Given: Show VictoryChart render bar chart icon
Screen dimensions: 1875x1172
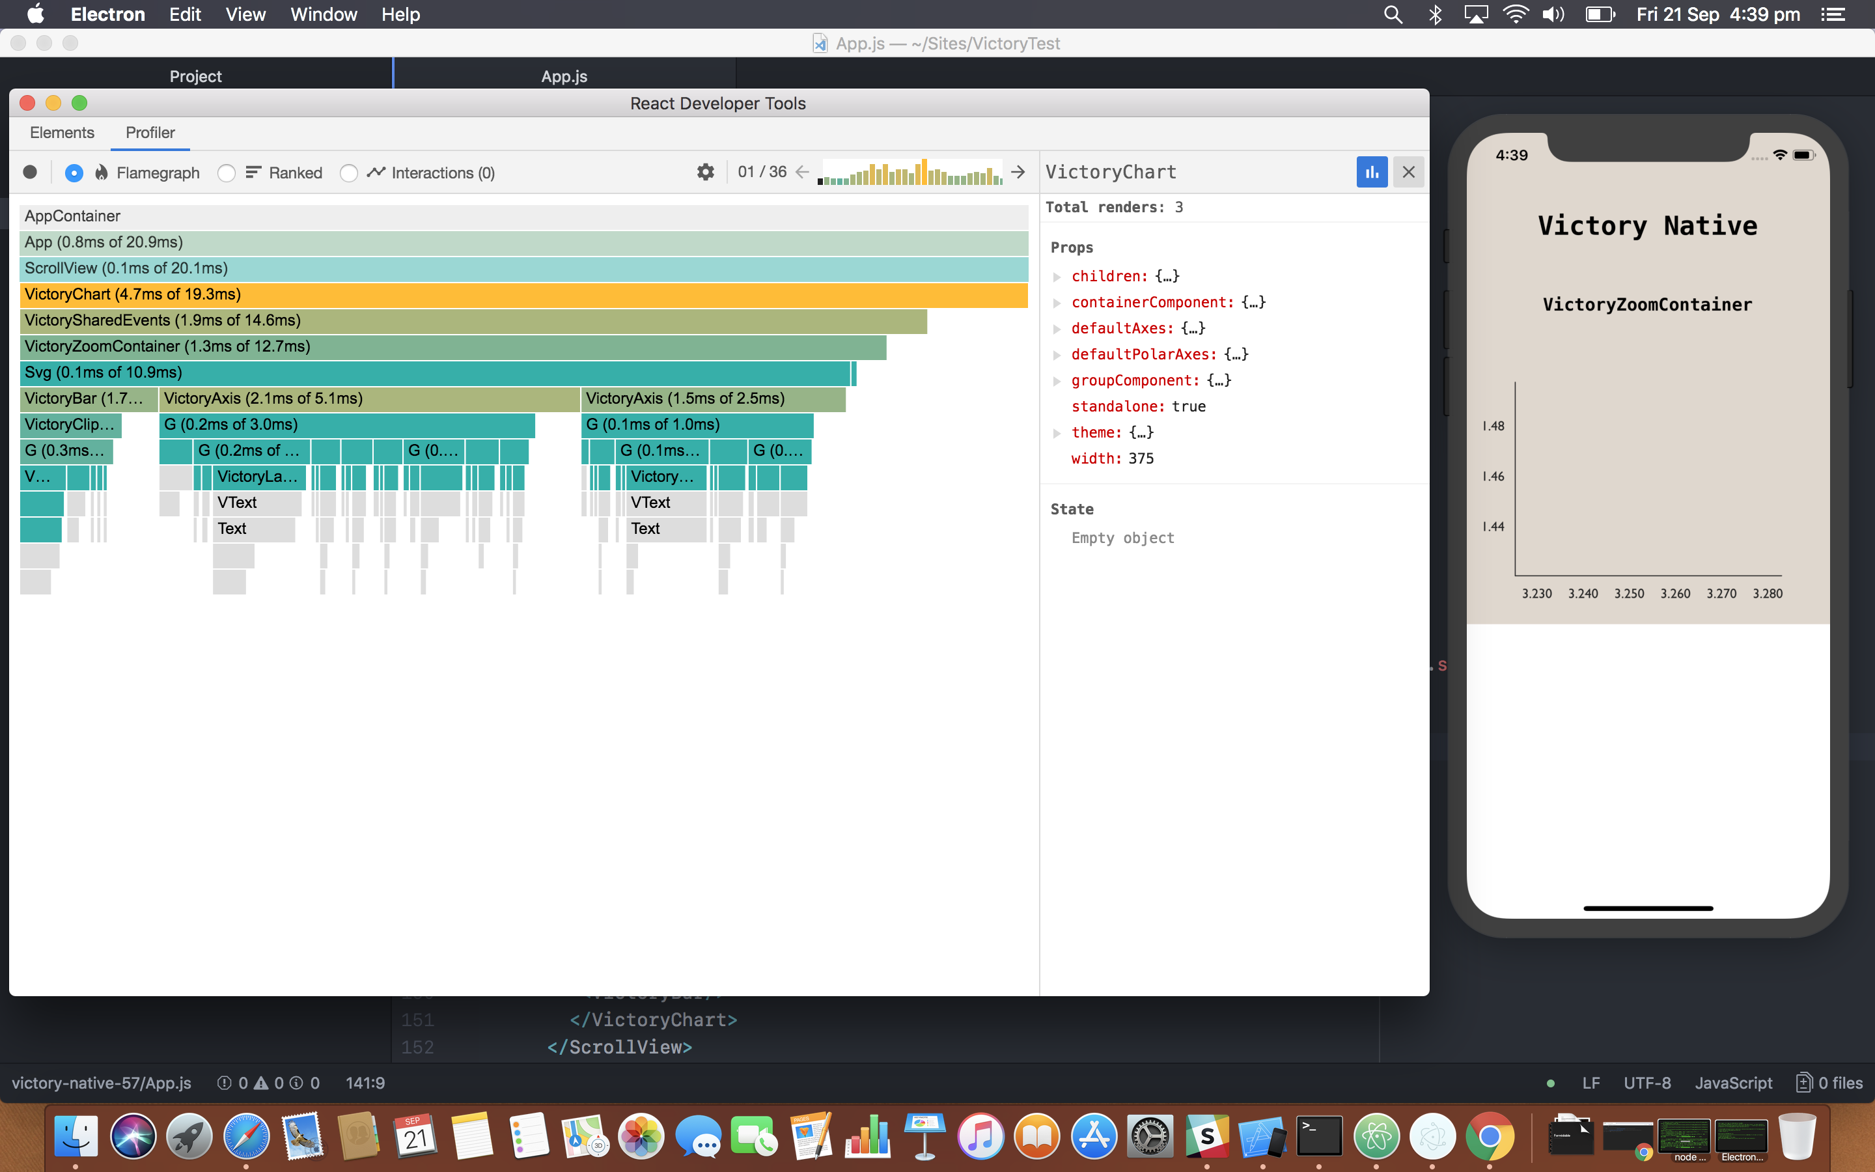Looking at the screenshot, I should click(1371, 172).
